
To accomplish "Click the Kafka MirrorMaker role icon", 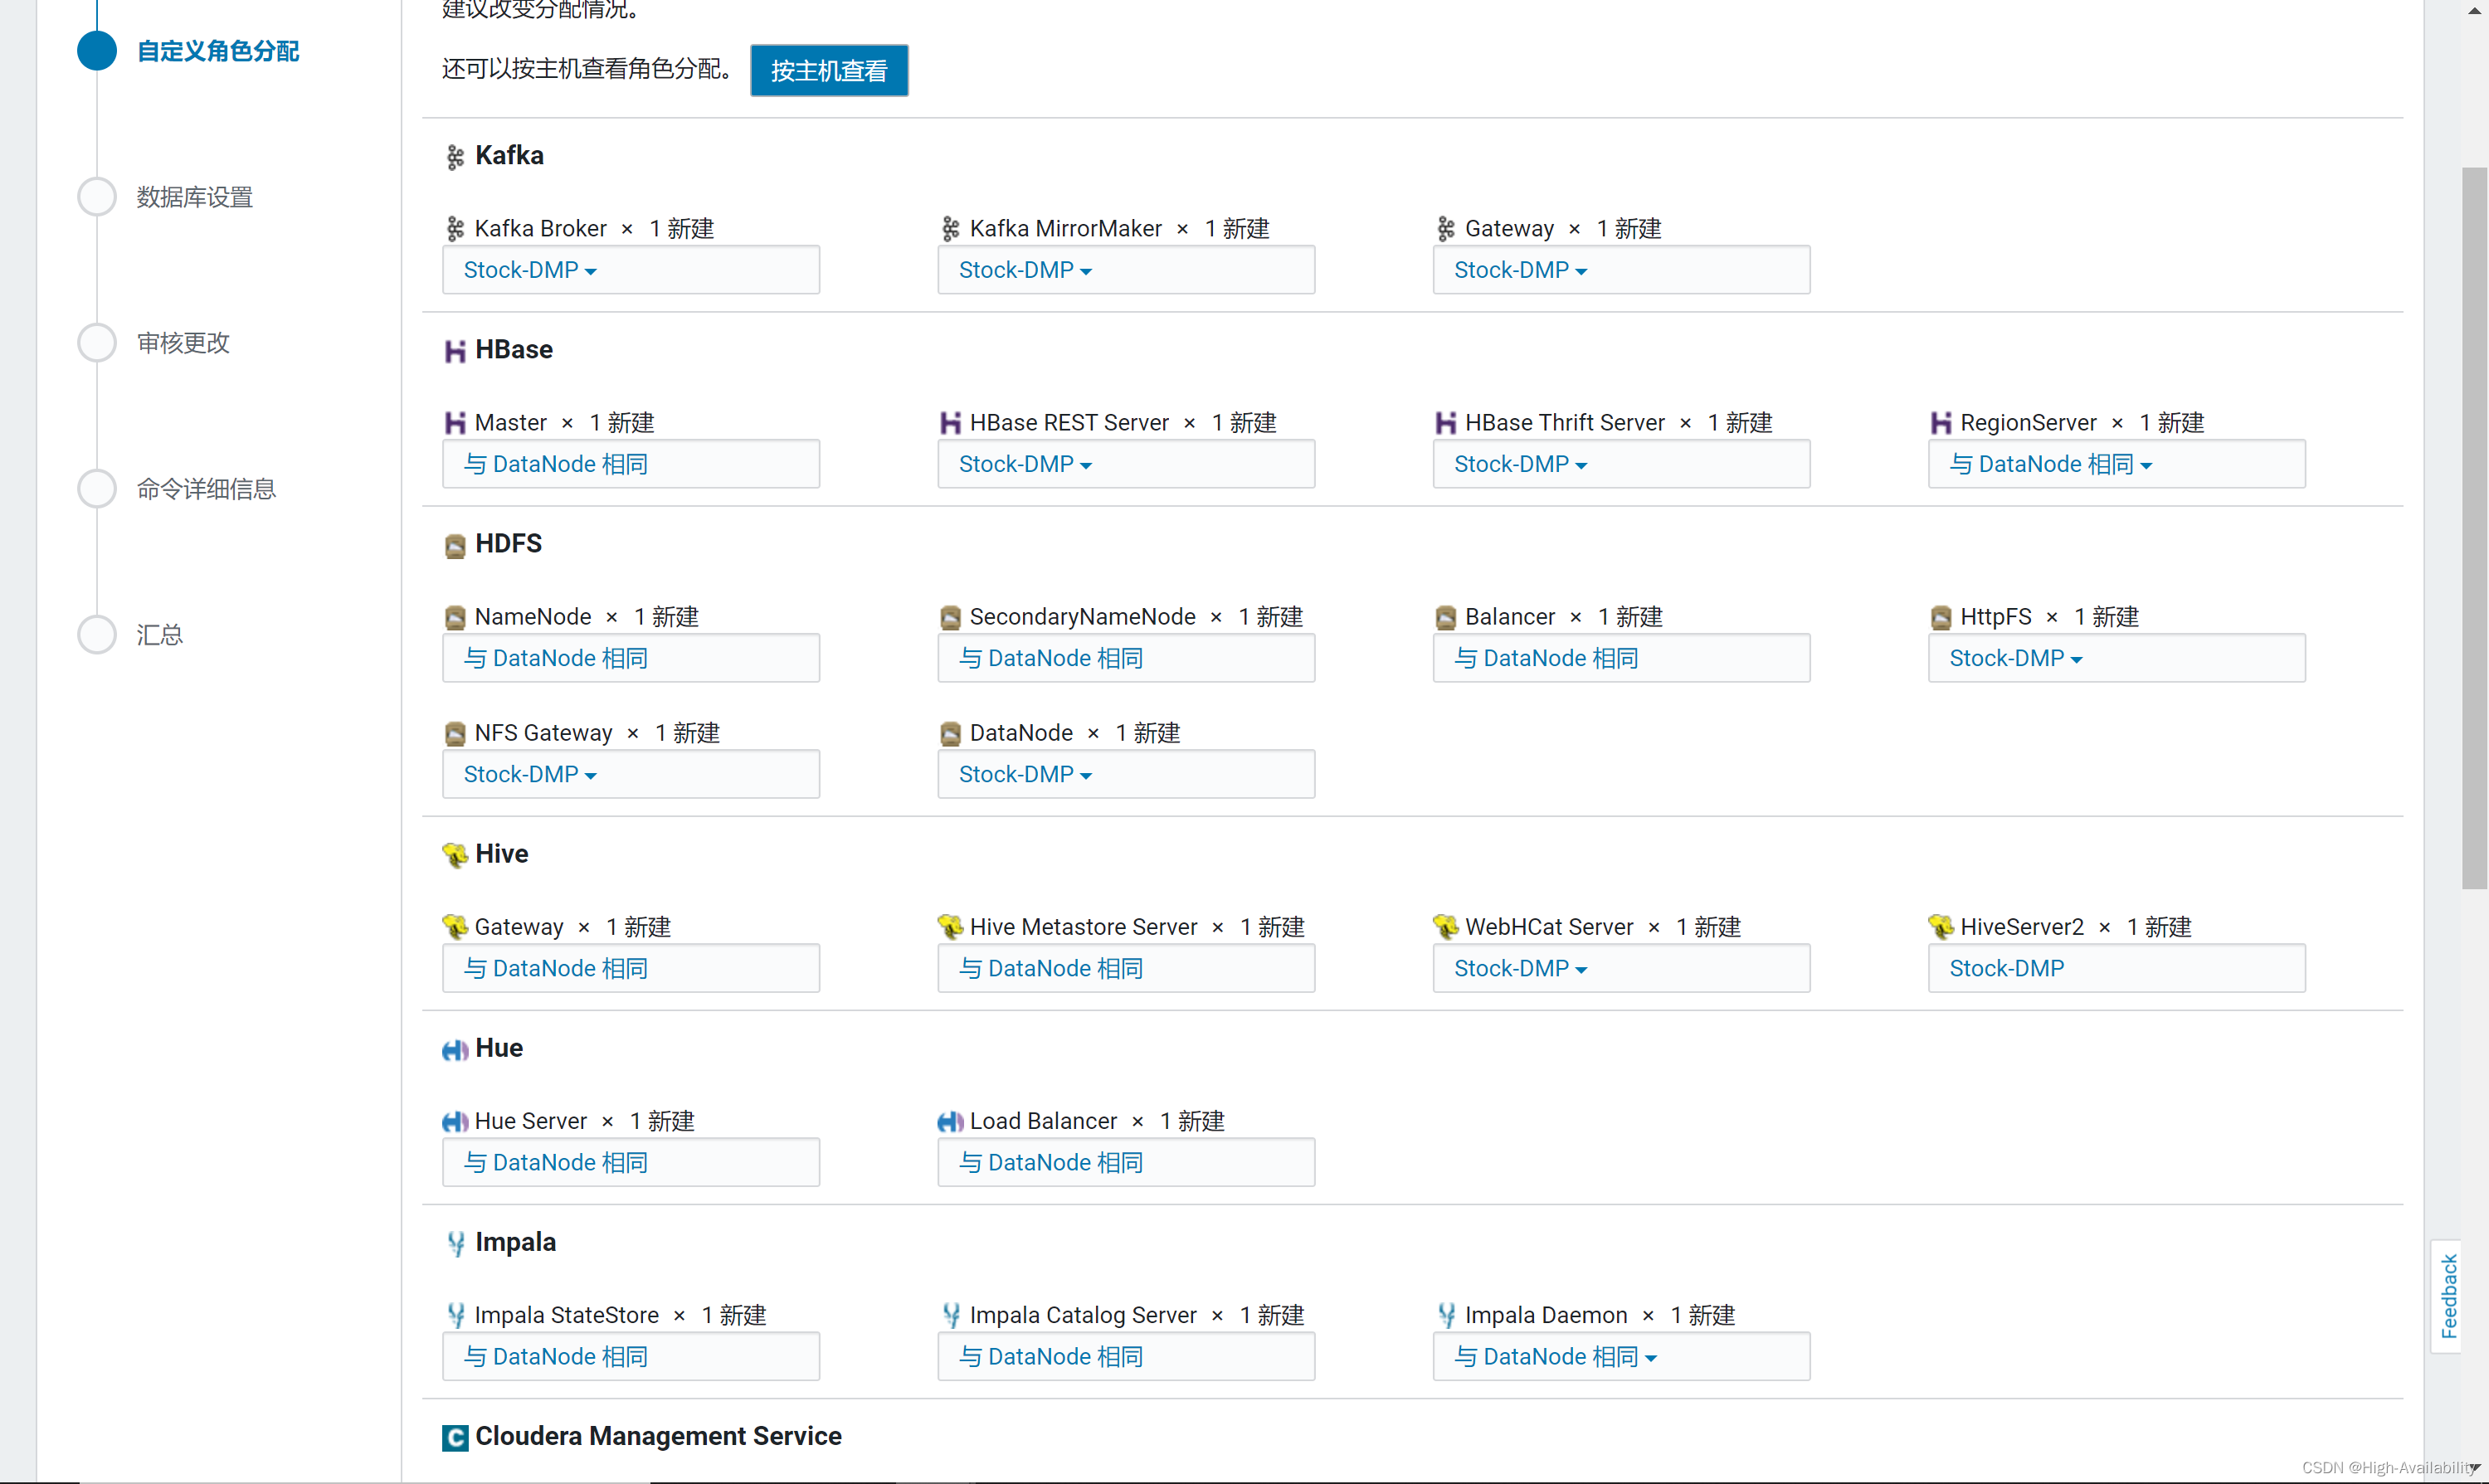I will 950,229.
